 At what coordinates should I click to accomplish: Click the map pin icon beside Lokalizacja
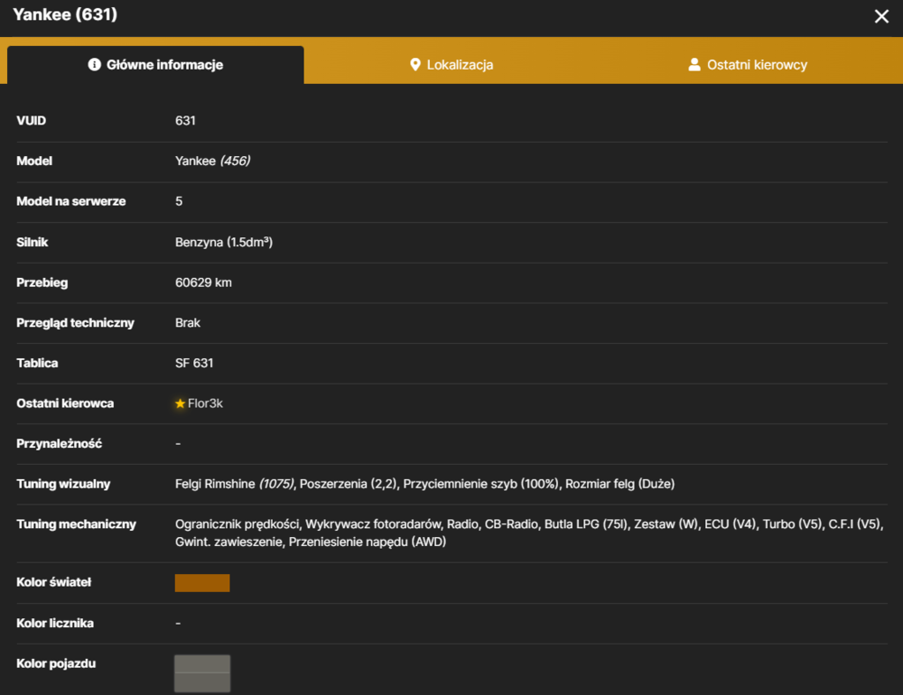(x=414, y=64)
